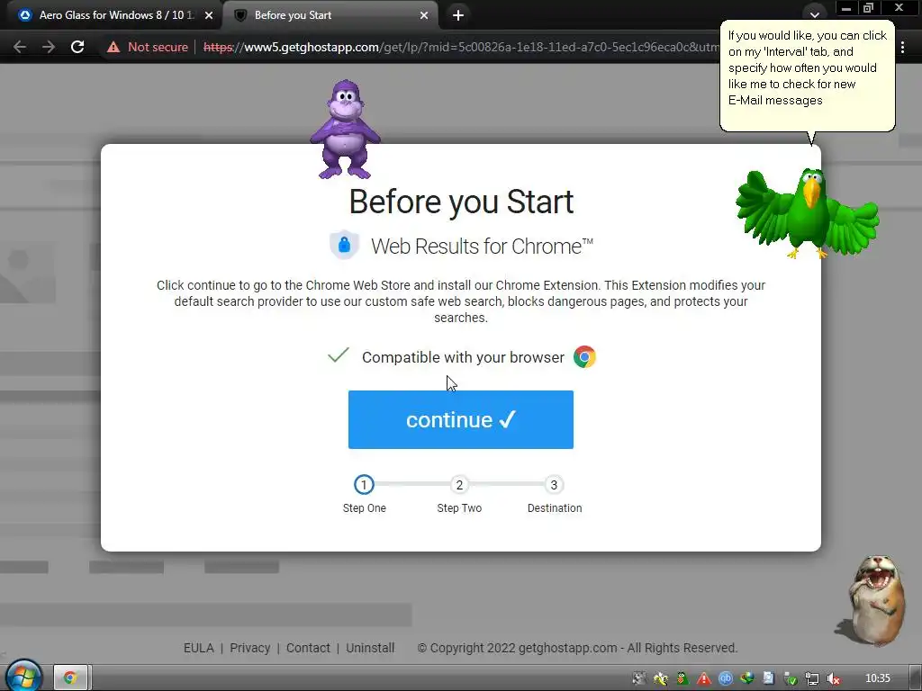
Task: Click the Chrome logo beside compatibility text
Action: click(x=584, y=356)
